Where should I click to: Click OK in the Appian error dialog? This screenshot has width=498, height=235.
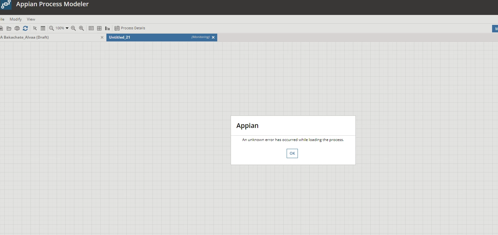[292, 153]
